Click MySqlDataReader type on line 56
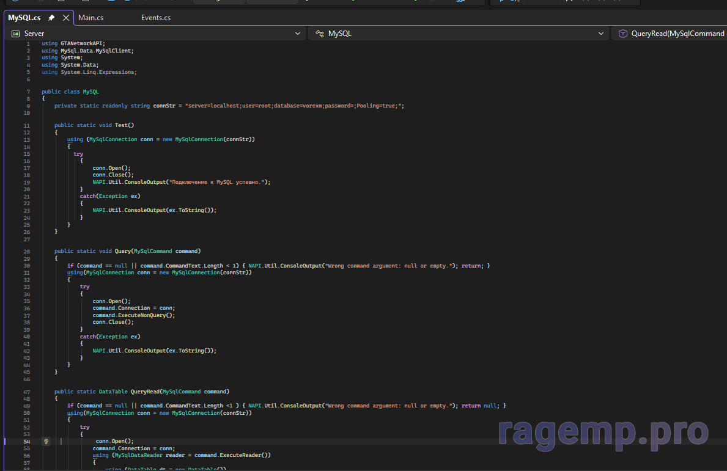Screen dimensions: 727x471 click(139, 455)
